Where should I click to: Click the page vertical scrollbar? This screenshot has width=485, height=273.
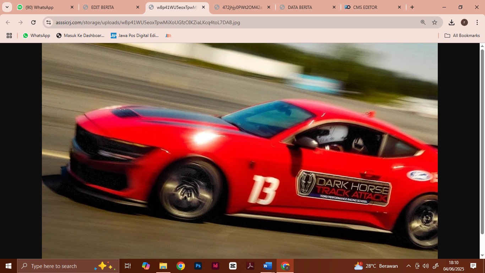point(482,141)
